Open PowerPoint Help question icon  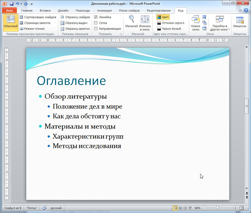tap(246, 10)
